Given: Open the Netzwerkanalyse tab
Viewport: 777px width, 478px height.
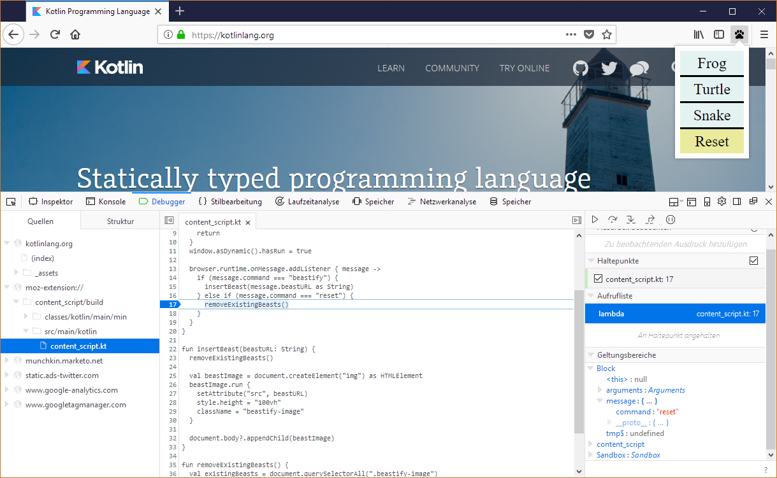Looking at the screenshot, I should pos(442,202).
